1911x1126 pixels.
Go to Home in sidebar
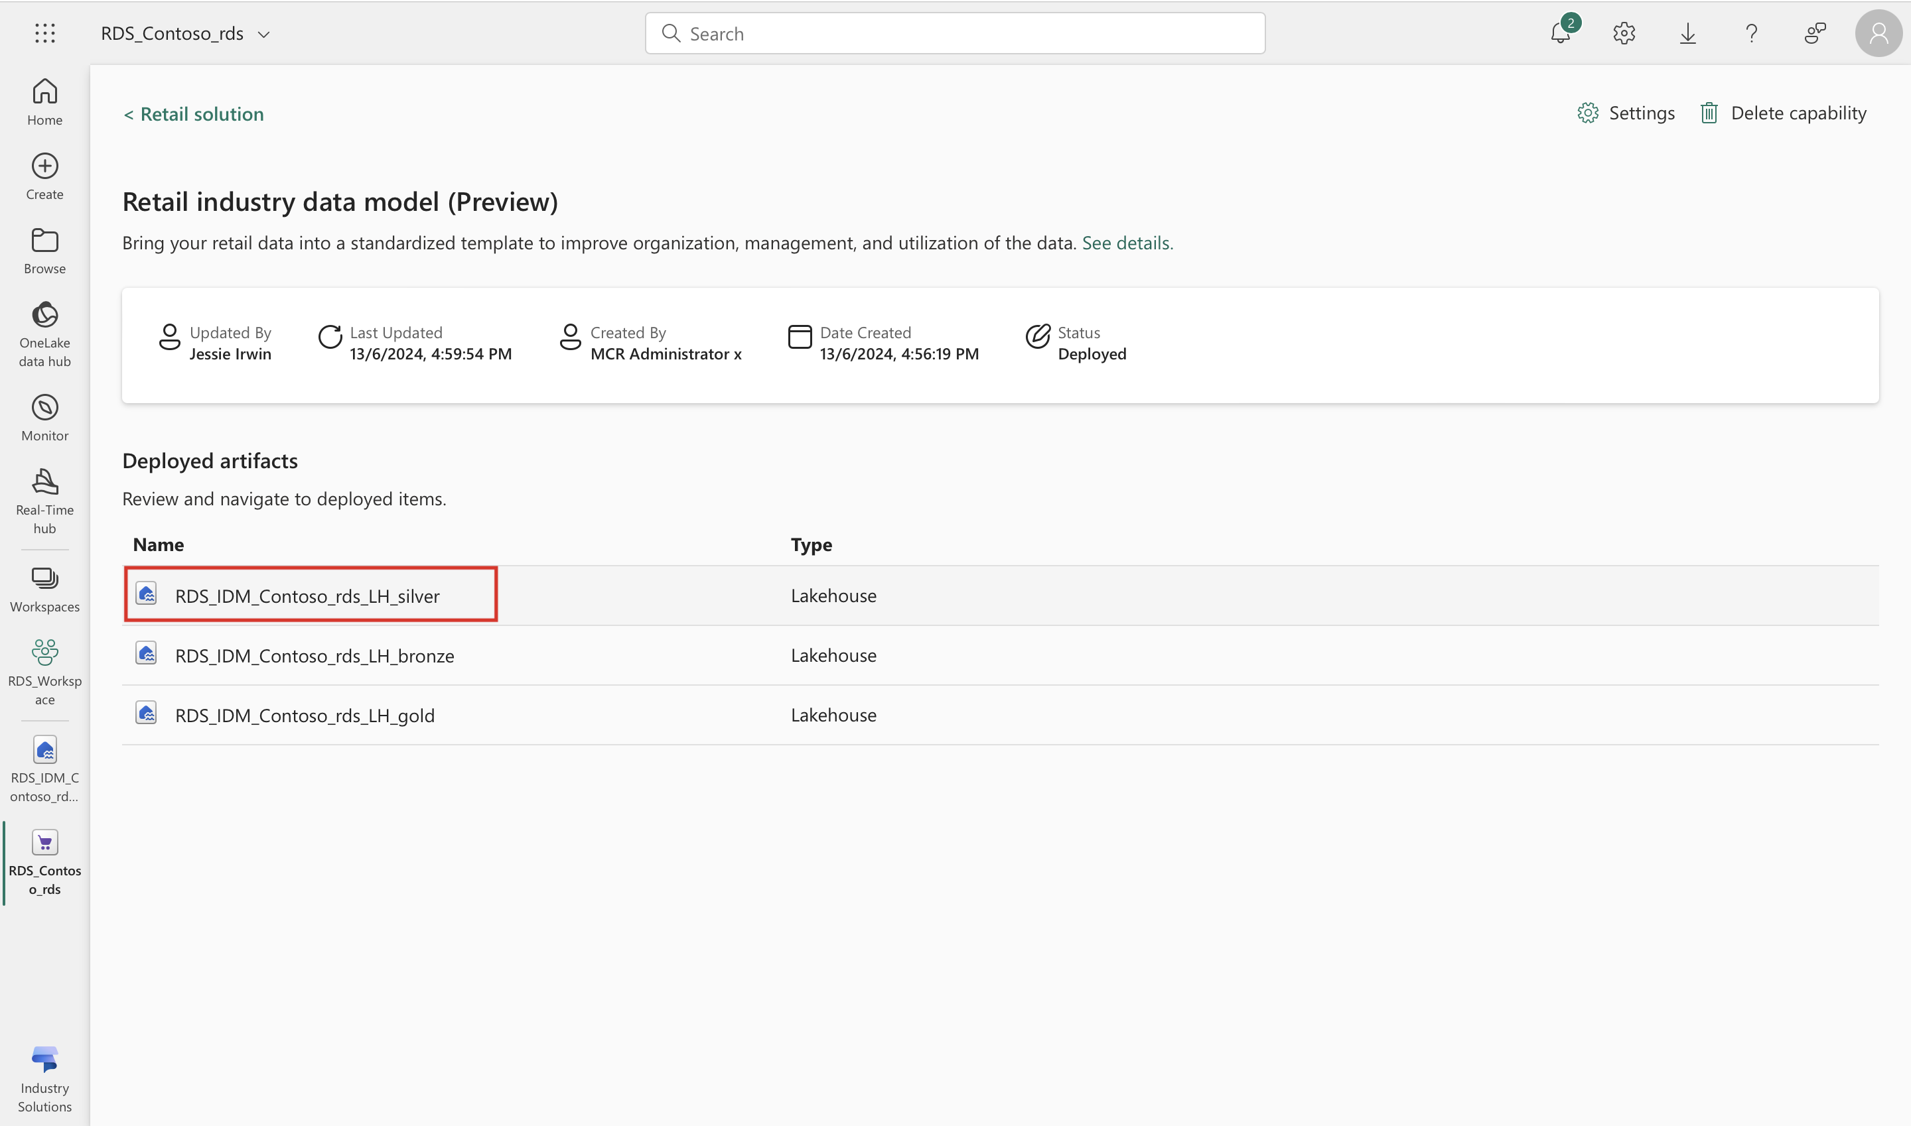tap(45, 102)
